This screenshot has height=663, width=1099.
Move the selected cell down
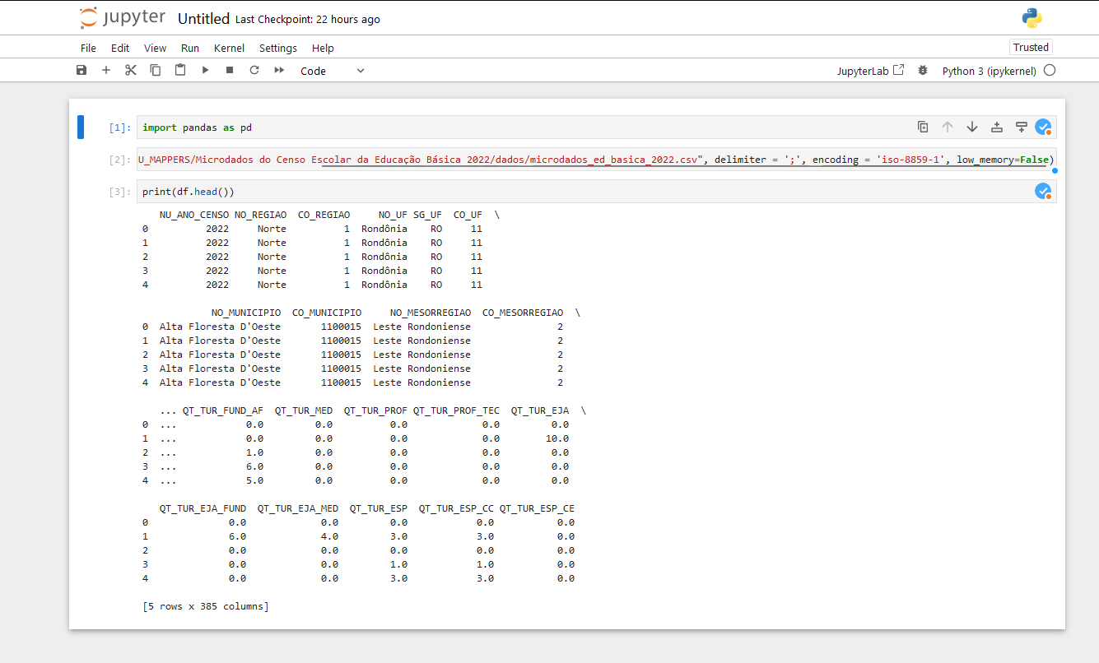[972, 127]
